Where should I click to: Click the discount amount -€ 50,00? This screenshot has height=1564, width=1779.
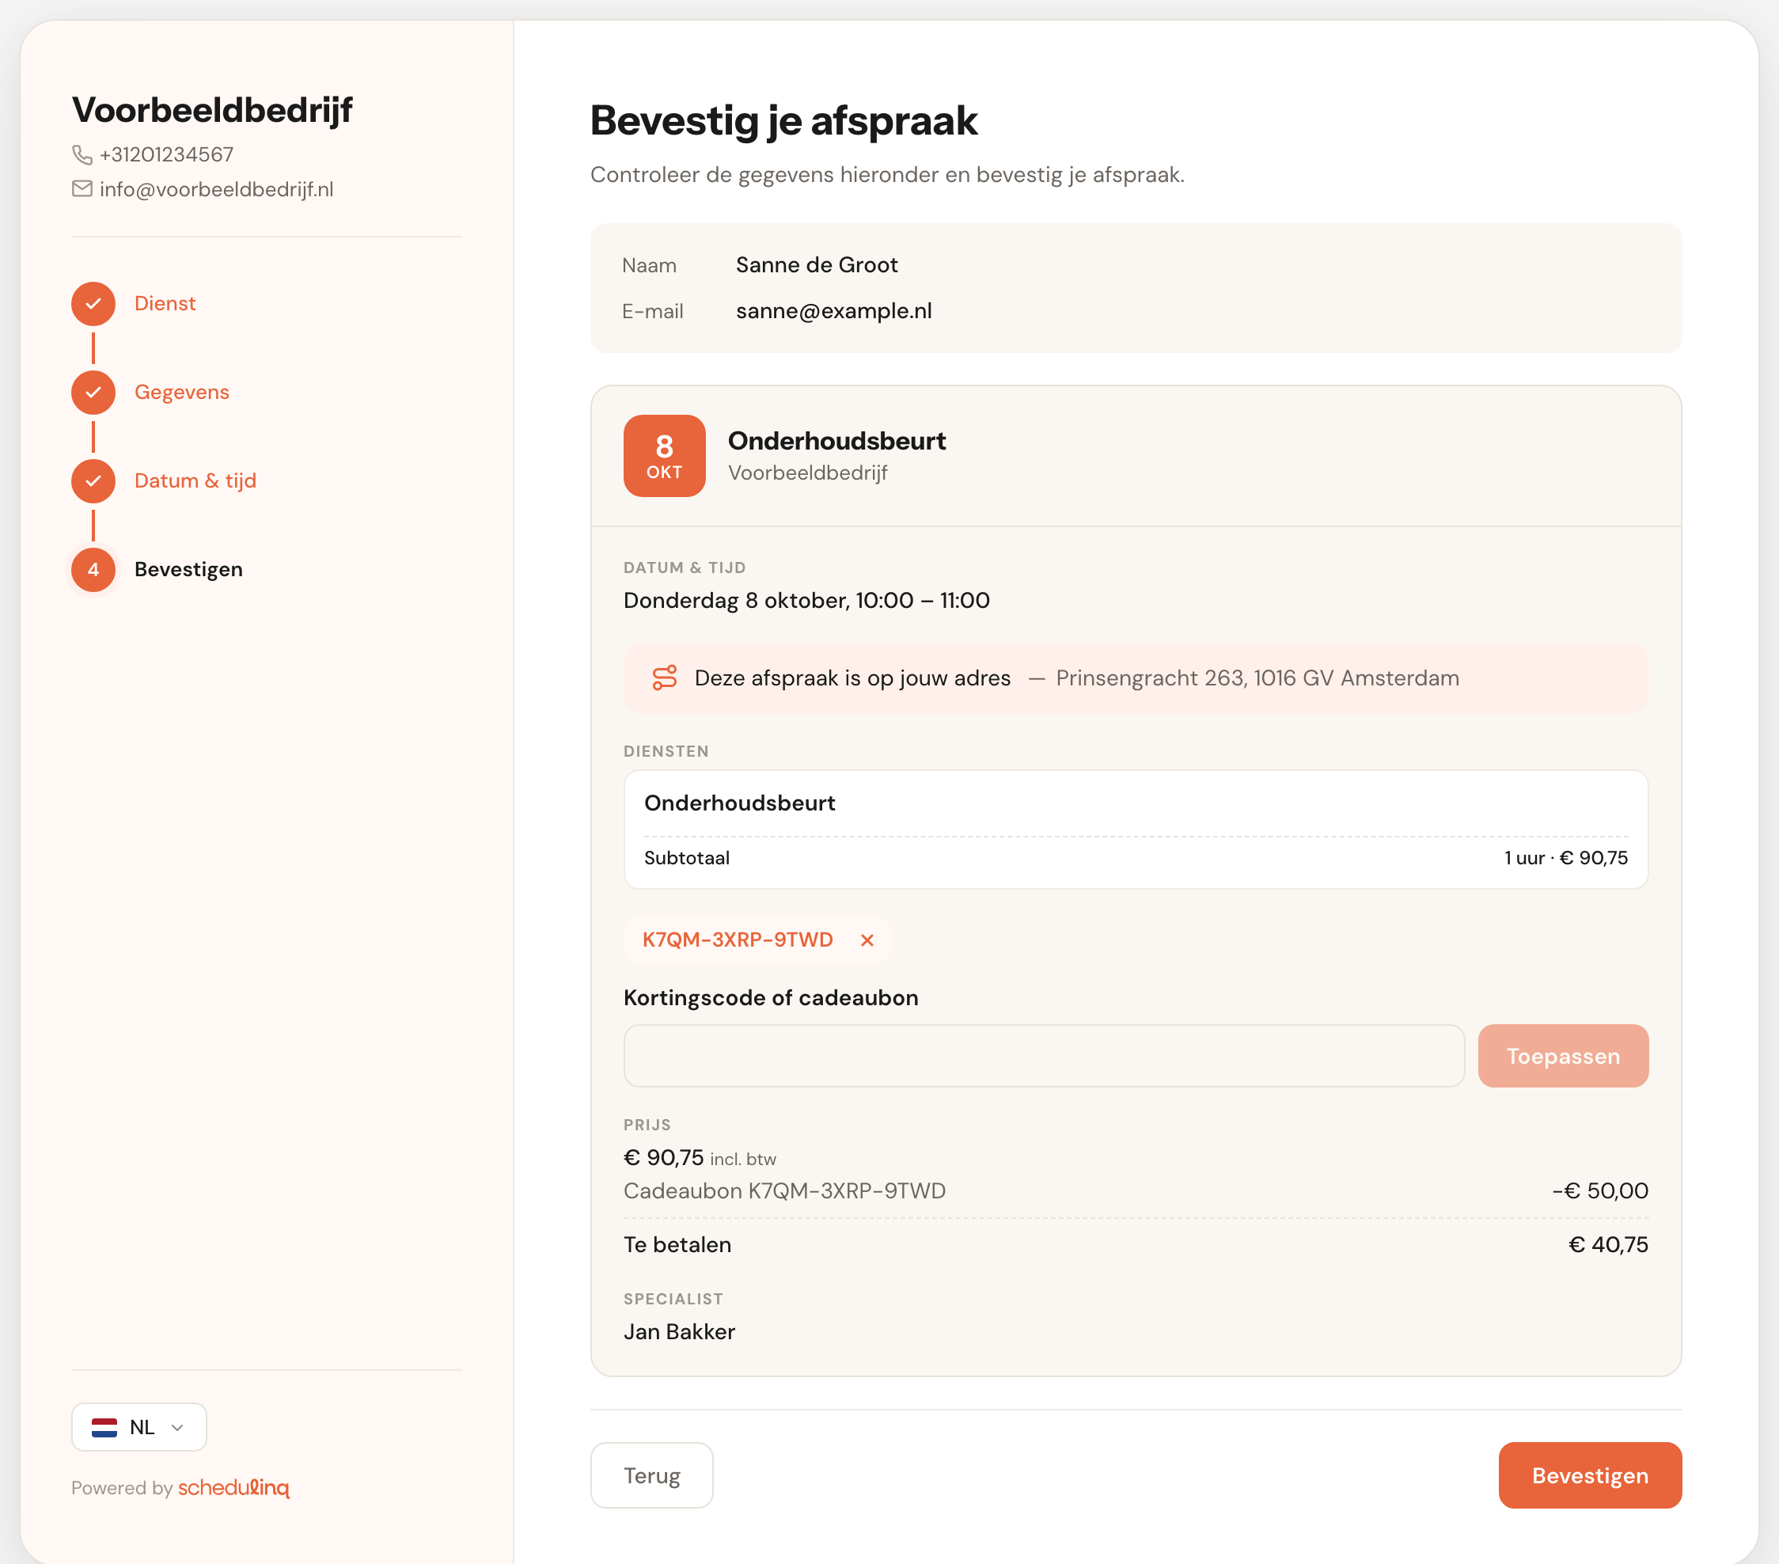pos(1599,1190)
